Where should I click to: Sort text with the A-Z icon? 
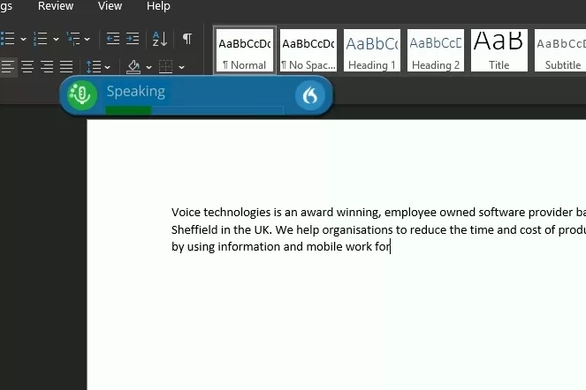pos(160,39)
